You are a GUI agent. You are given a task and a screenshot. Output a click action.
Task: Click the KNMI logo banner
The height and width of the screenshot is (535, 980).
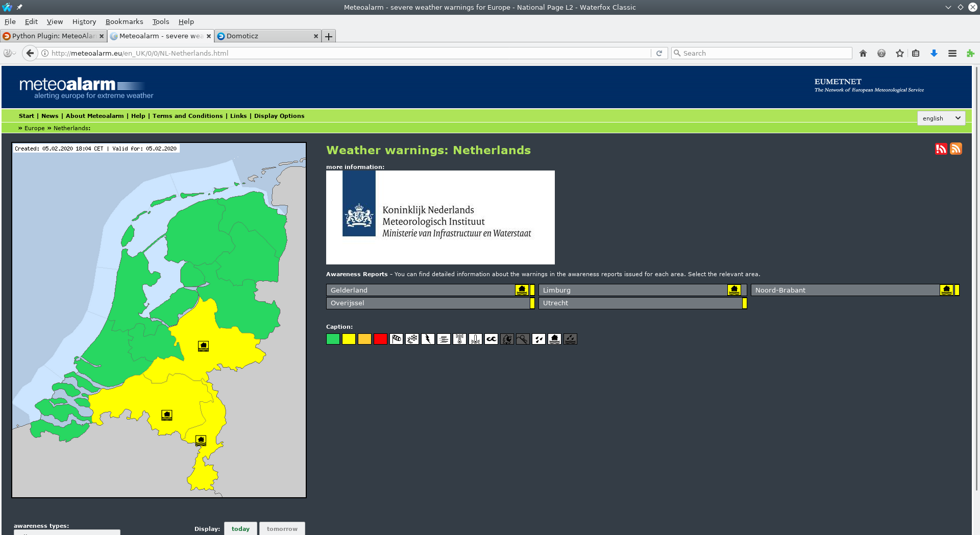tap(440, 217)
